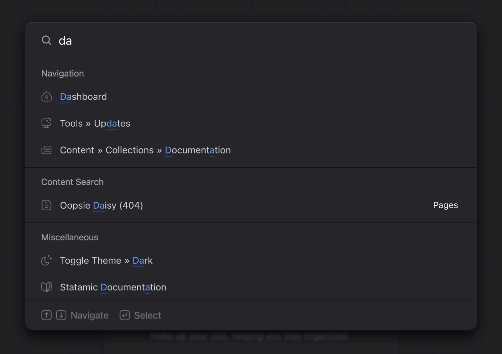This screenshot has height=354, width=502.
Task: Open Content » Collections » Documentation result
Action: pyautogui.click(x=145, y=150)
